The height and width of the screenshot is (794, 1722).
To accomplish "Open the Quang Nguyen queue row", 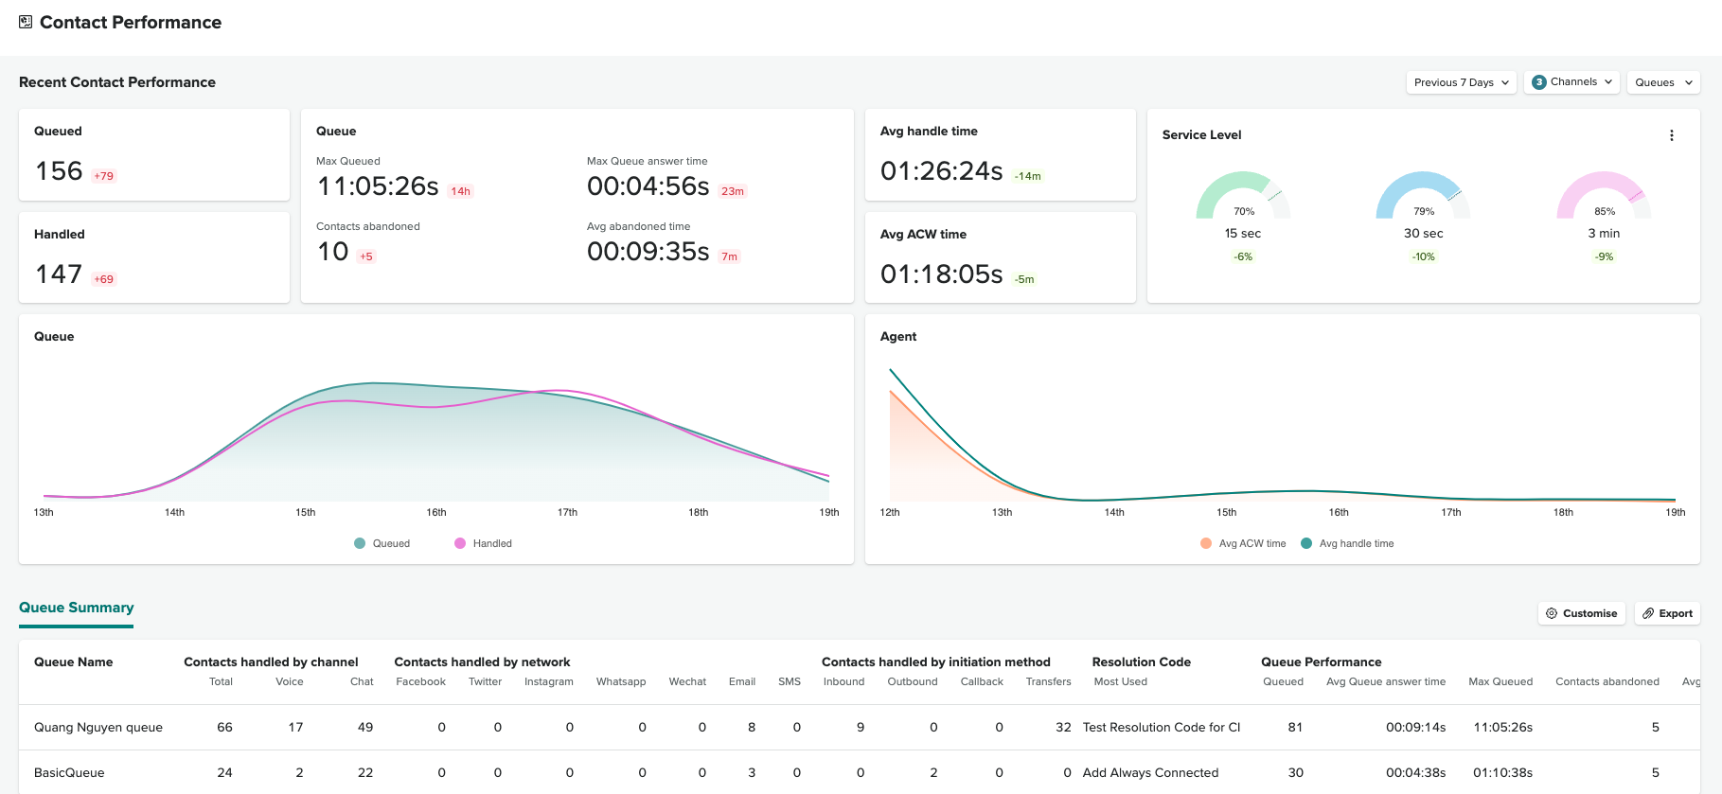I will (x=98, y=727).
